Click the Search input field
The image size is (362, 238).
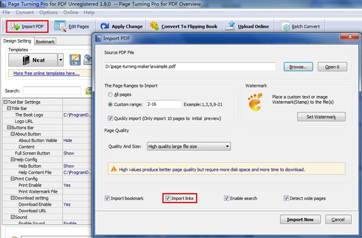[x=52, y=91]
